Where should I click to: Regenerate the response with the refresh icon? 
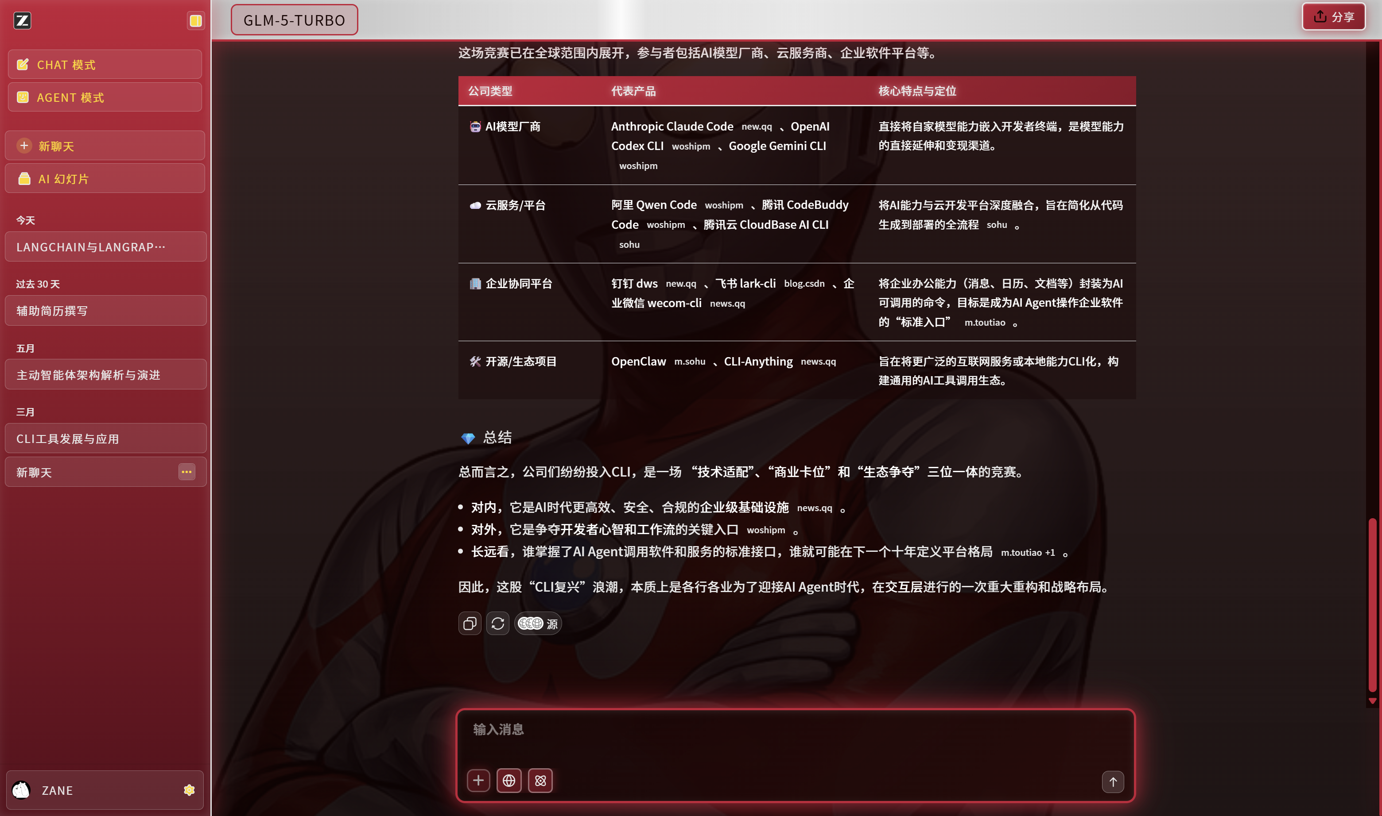[x=497, y=624]
